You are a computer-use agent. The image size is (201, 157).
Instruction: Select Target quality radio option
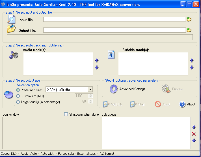pos(18,102)
